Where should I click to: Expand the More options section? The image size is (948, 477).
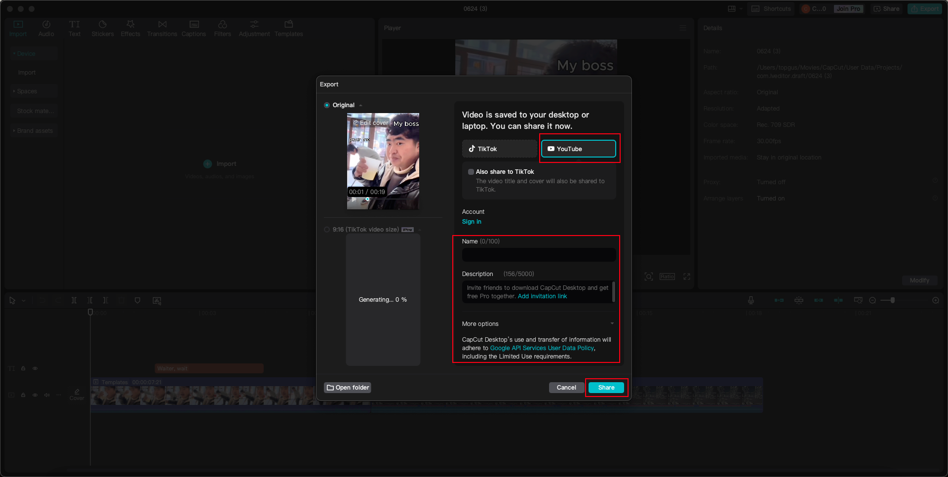(539, 324)
